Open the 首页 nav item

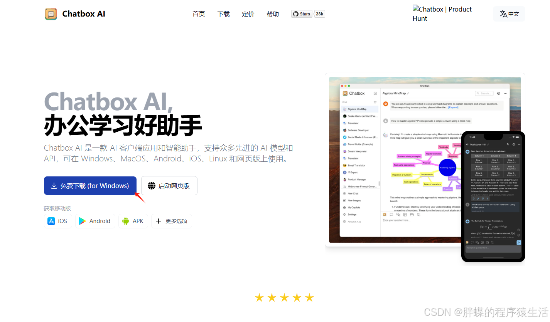click(x=199, y=14)
